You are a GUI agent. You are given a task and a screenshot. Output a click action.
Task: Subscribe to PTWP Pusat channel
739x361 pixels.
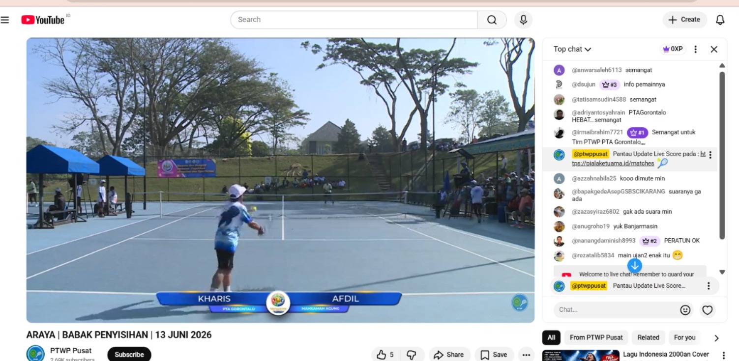pyautogui.click(x=129, y=355)
